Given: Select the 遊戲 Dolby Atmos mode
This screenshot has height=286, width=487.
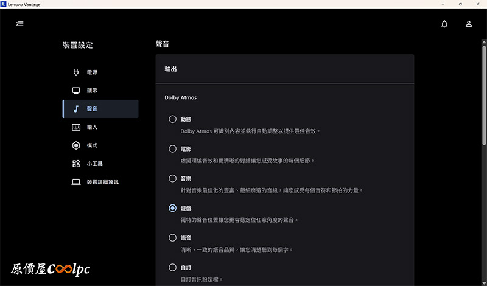Looking at the screenshot, I should (172, 208).
